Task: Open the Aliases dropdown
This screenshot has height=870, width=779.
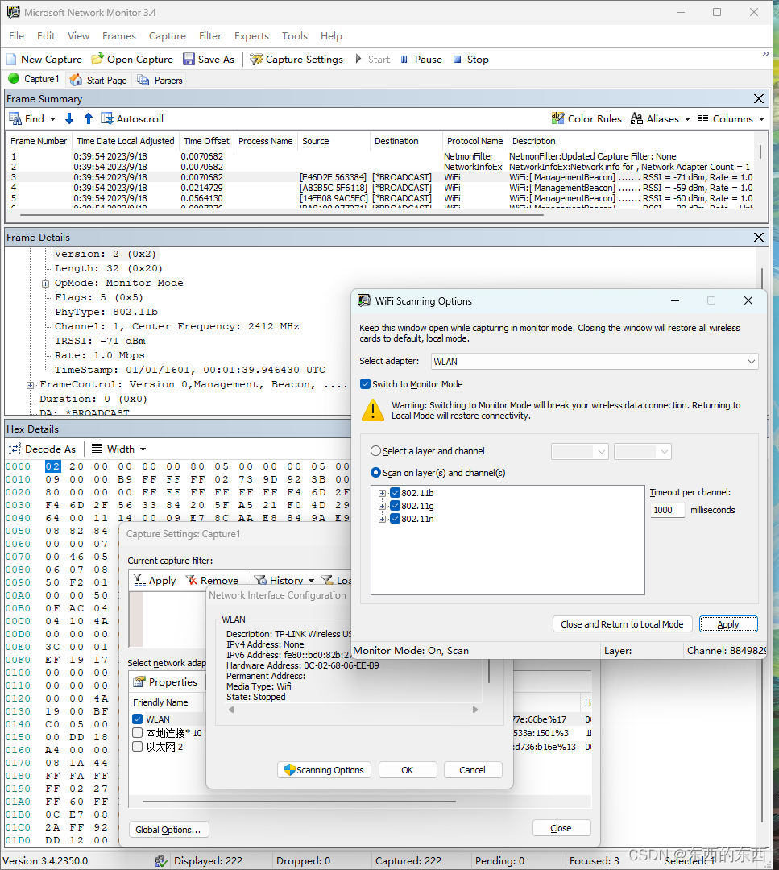Action: 661,118
